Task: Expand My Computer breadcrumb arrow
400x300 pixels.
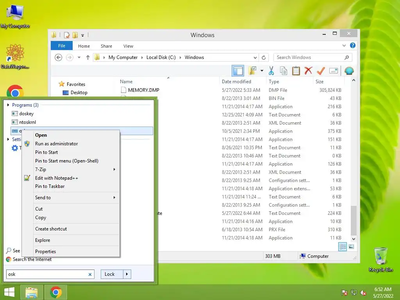Action: [142, 57]
